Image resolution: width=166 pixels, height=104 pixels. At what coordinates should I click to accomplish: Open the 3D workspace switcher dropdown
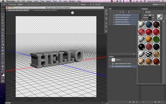(158, 4)
